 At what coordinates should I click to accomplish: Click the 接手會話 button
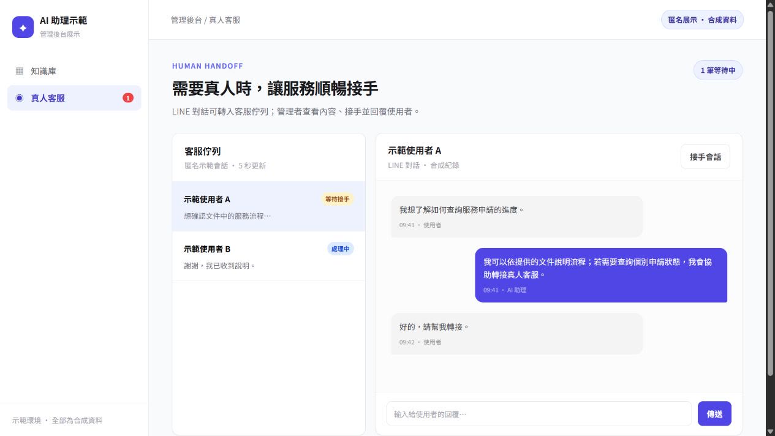point(705,157)
